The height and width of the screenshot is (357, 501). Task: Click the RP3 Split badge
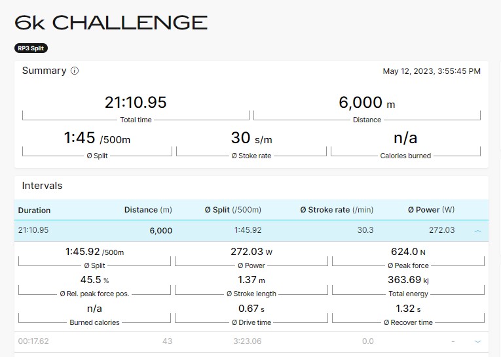pyautogui.click(x=31, y=48)
